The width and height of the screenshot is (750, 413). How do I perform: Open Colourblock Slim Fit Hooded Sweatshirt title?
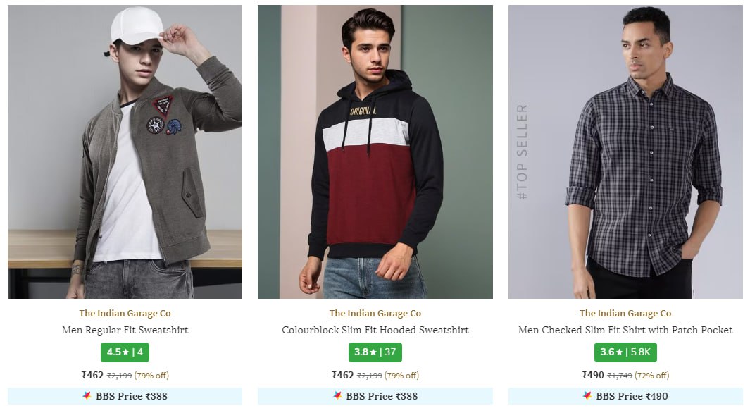(375, 330)
